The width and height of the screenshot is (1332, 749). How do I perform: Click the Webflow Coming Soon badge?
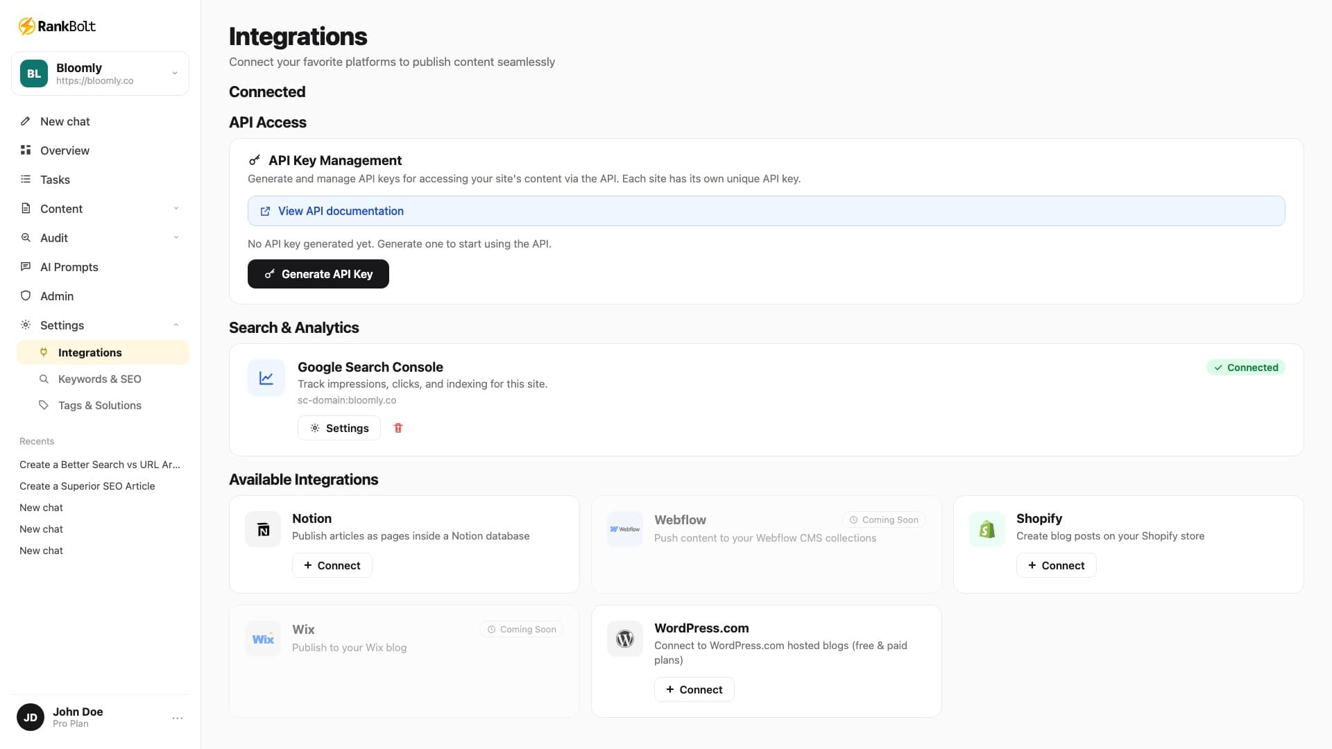coord(884,520)
